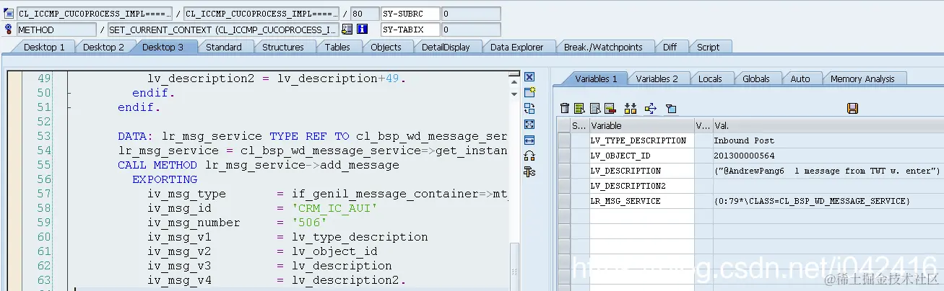Click the SY-TABIX field

(410, 30)
